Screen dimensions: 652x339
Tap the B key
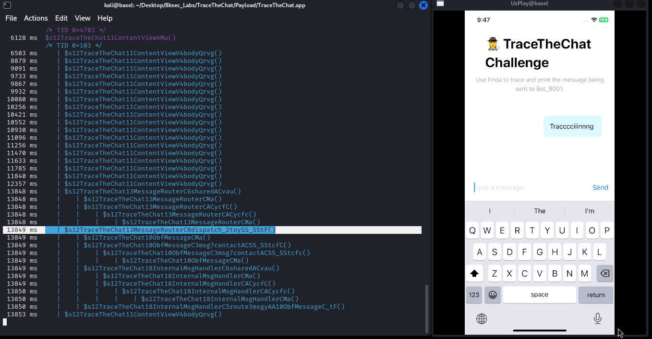[x=555, y=274]
